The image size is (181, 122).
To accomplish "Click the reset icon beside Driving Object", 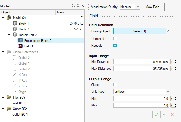I will tap(168, 31).
